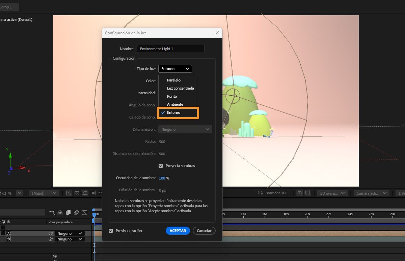The image size is (405, 261).
Task: Enable frame blending timeline icon
Action: pyautogui.click(x=68, y=213)
